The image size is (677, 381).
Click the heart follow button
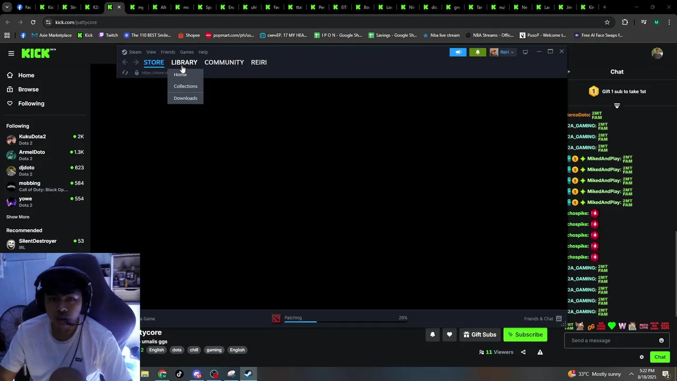click(450, 334)
